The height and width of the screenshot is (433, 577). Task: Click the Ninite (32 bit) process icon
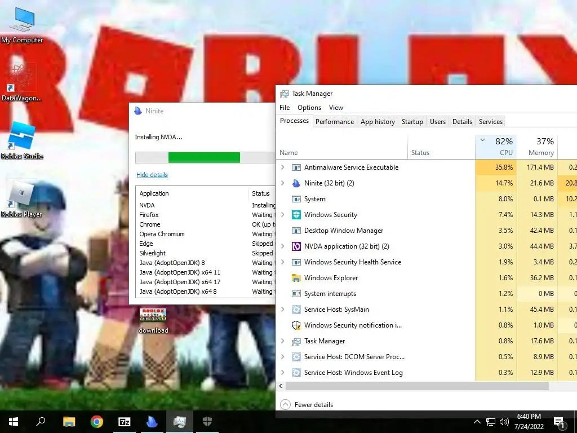tap(296, 183)
